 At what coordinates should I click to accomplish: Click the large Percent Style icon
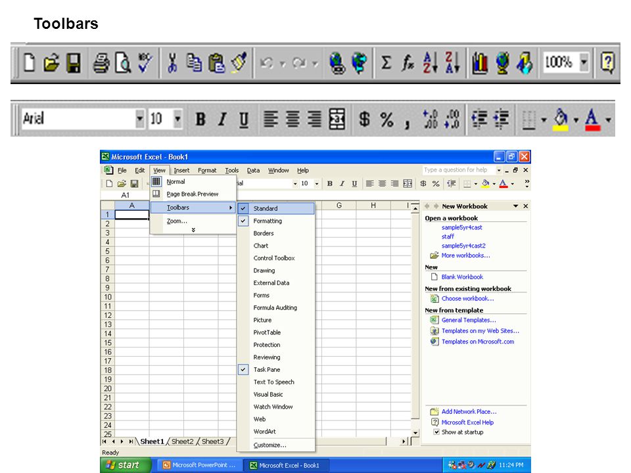tap(386, 120)
